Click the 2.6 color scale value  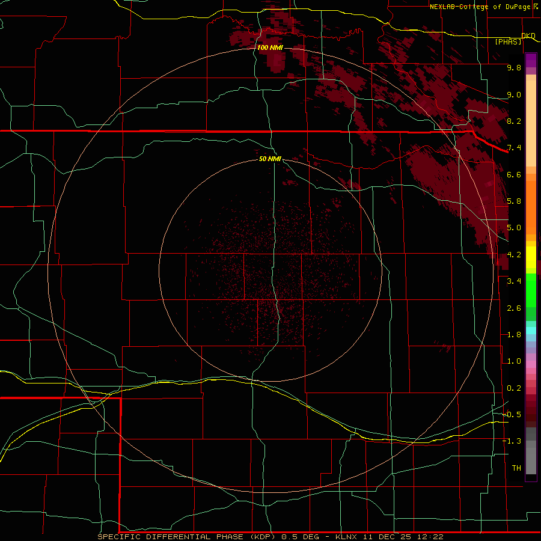pyautogui.click(x=514, y=308)
